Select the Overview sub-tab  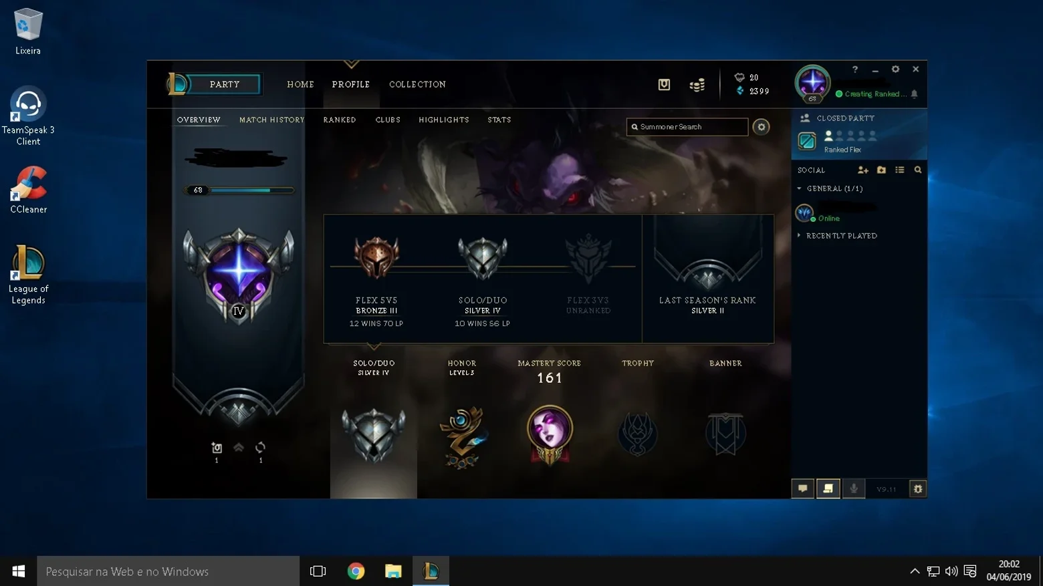point(199,120)
